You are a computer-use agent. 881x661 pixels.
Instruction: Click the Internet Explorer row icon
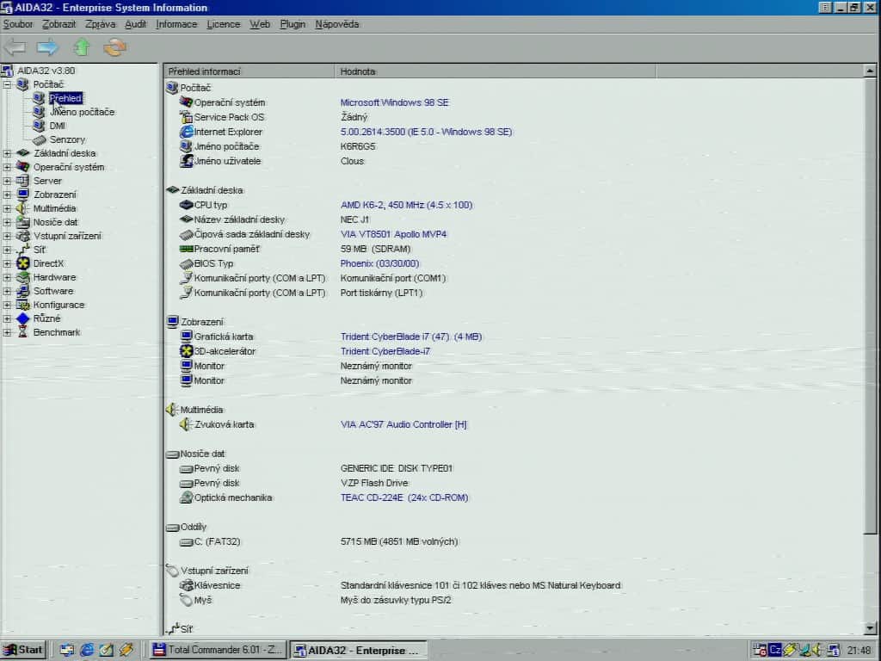coord(186,132)
